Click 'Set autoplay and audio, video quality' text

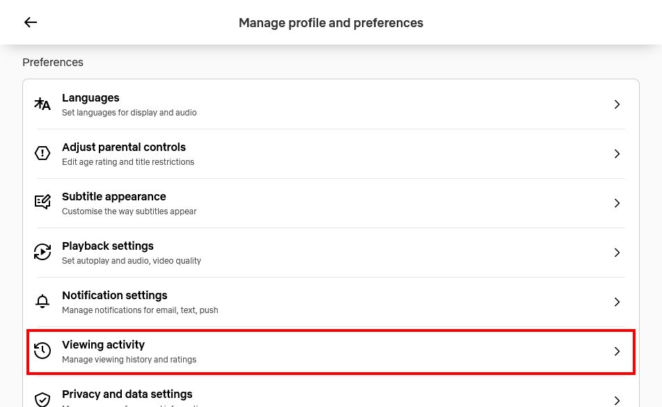132,261
